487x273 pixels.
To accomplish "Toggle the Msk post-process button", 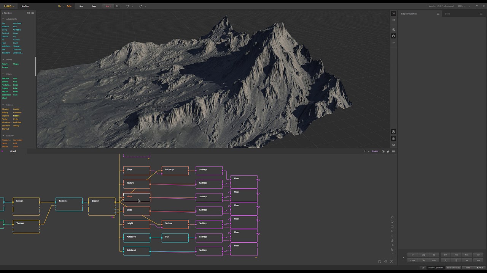I will 478,260.
